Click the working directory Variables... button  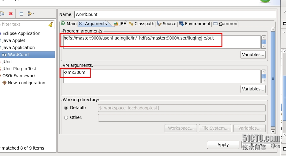(249, 128)
